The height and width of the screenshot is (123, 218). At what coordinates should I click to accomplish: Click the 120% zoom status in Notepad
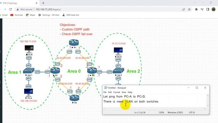click(161, 112)
